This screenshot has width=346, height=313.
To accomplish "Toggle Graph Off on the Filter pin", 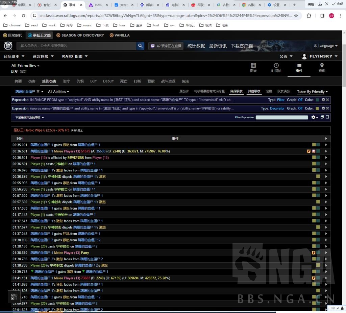I will click(300, 100).
